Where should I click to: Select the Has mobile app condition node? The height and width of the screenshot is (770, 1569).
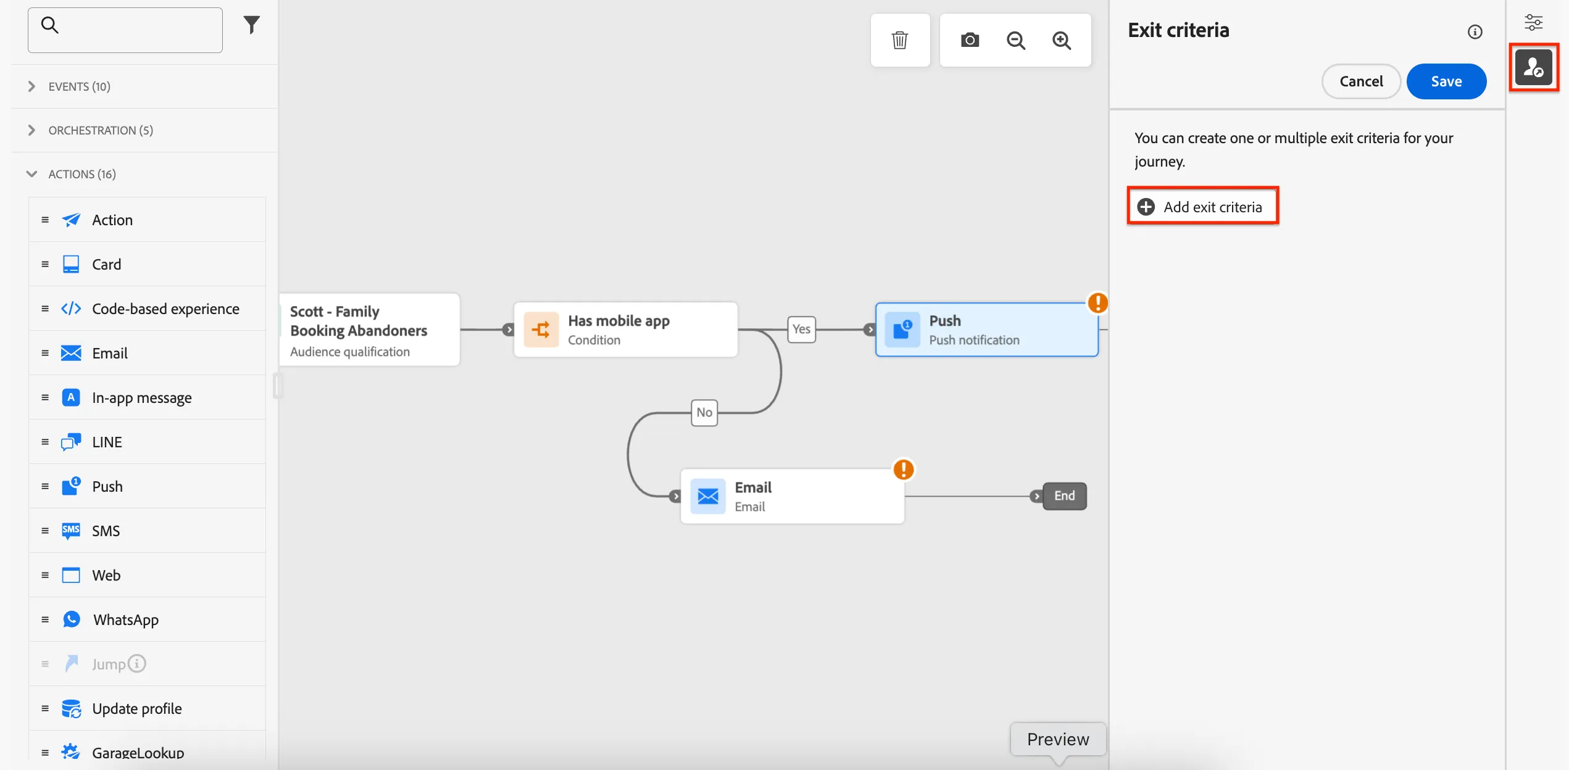point(625,329)
